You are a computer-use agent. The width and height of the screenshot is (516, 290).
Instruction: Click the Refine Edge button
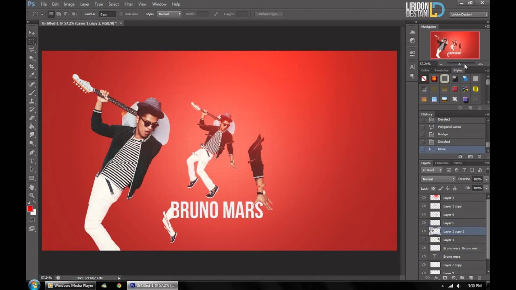point(269,14)
